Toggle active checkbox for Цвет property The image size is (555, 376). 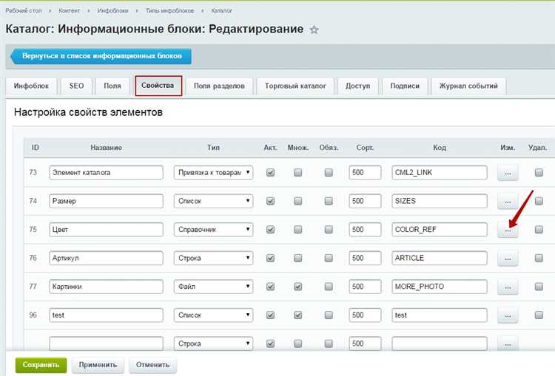tap(270, 230)
